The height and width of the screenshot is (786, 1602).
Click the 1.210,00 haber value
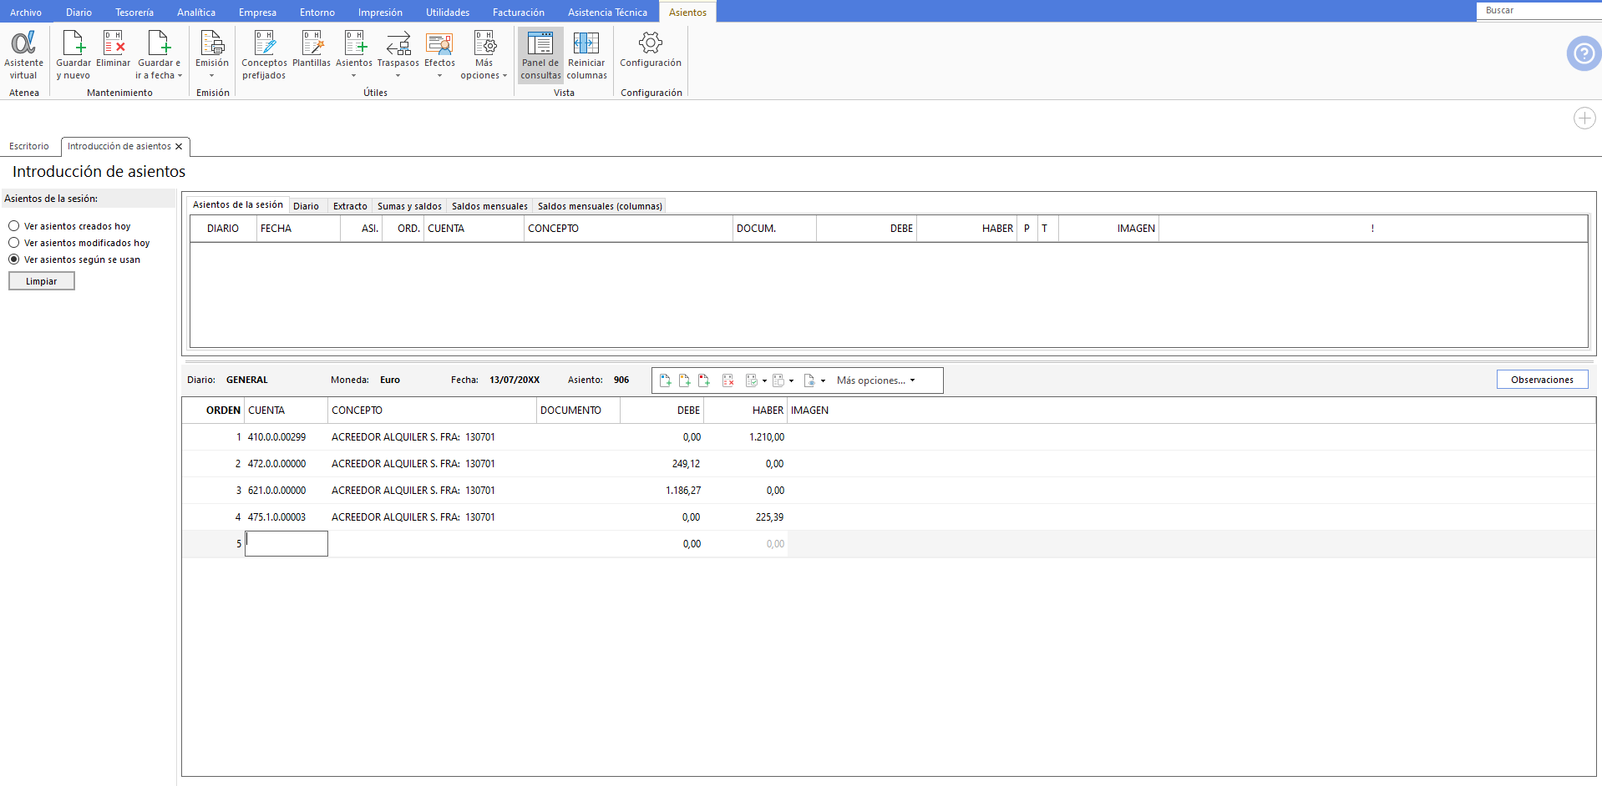(767, 437)
